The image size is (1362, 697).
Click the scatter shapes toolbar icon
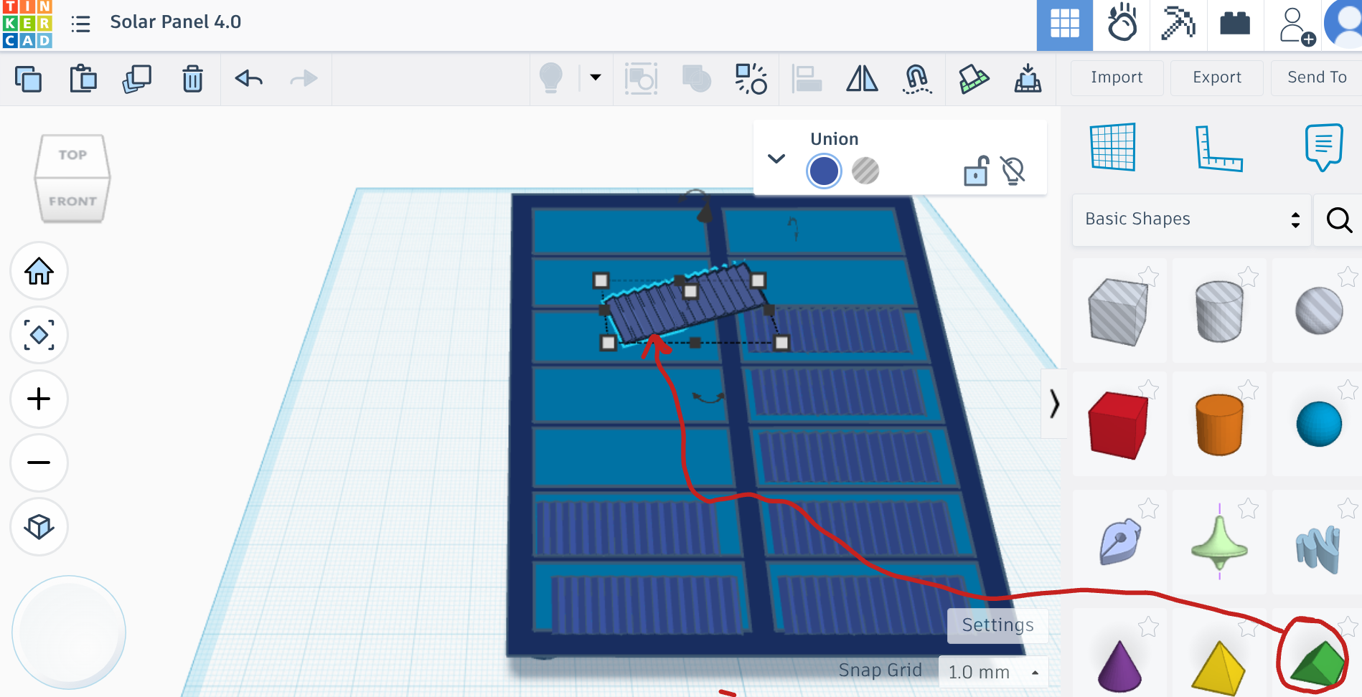(x=751, y=79)
